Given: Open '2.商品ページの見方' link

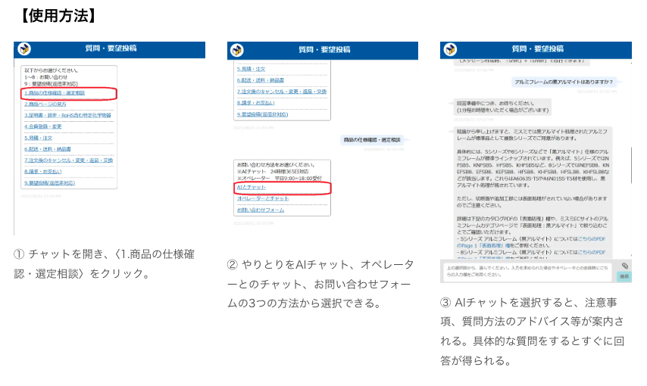Looking at the screenshot, I should 44,104.
